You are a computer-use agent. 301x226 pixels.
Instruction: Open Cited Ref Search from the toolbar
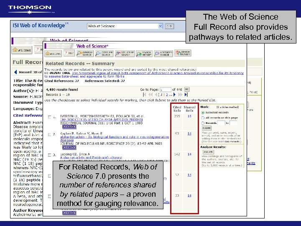click(x=104, y=54)
